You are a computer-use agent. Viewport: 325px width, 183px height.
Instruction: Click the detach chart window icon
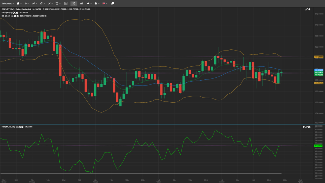tap(113, 3)
